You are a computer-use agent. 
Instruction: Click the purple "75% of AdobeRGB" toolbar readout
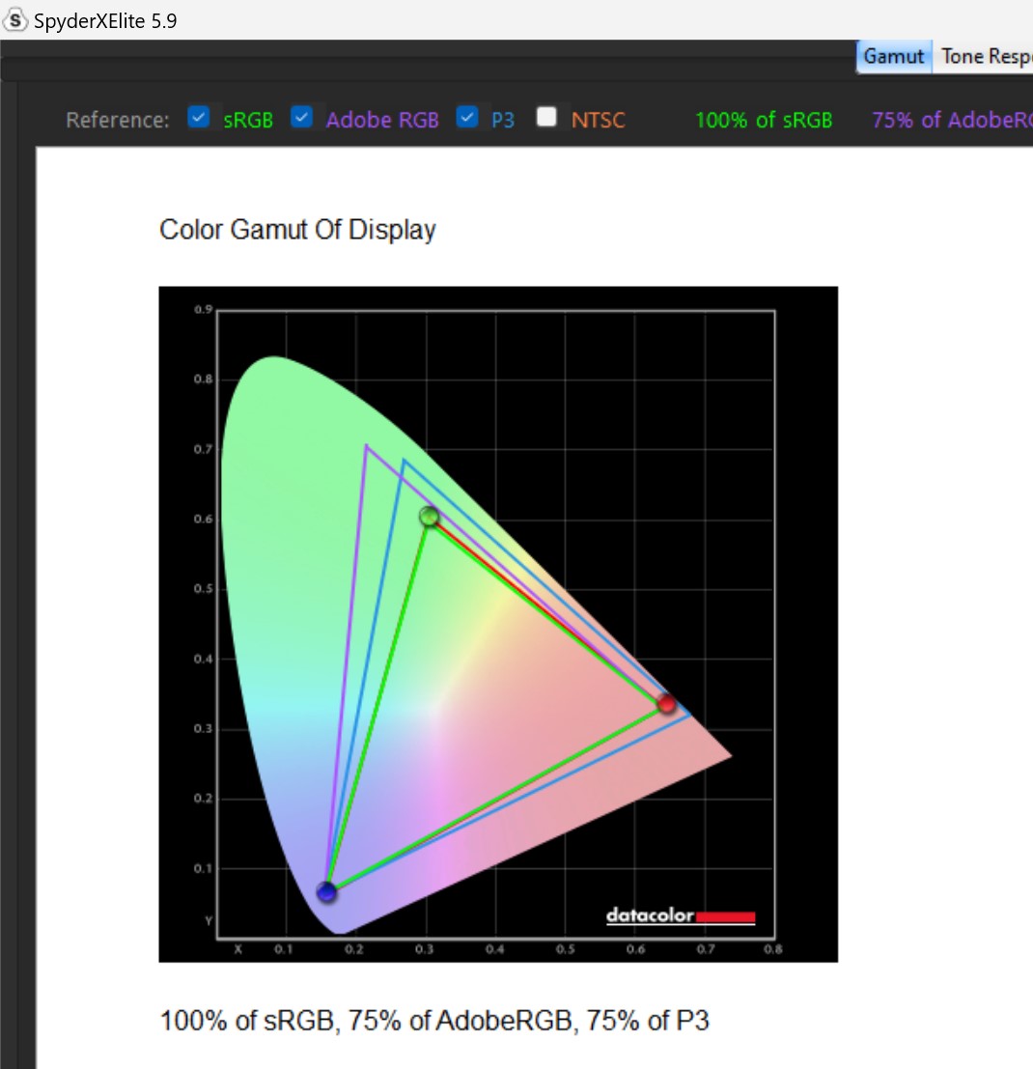(x=951, y=120)
